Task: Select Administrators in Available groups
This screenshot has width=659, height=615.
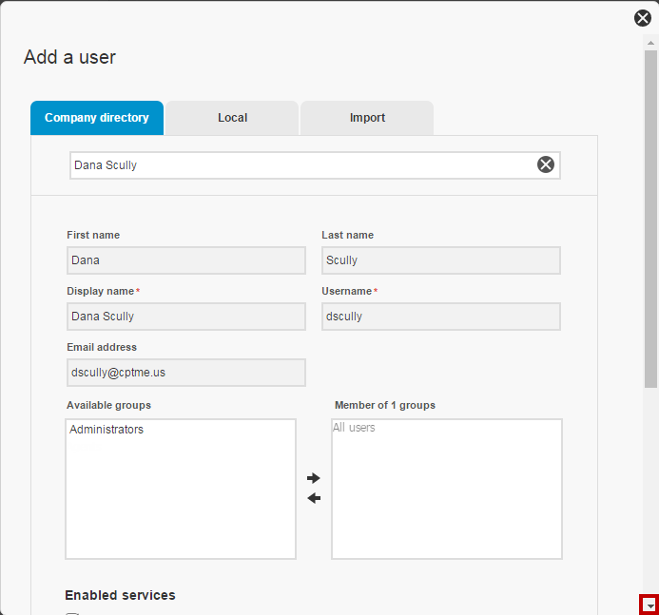Action: [107, 430]
